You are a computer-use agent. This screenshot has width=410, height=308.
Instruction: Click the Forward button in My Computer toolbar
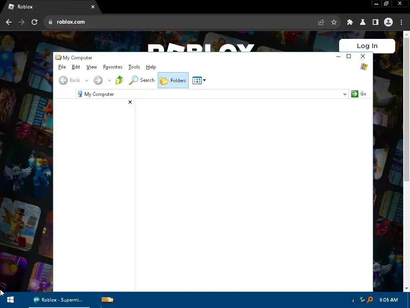pos(98,80)
